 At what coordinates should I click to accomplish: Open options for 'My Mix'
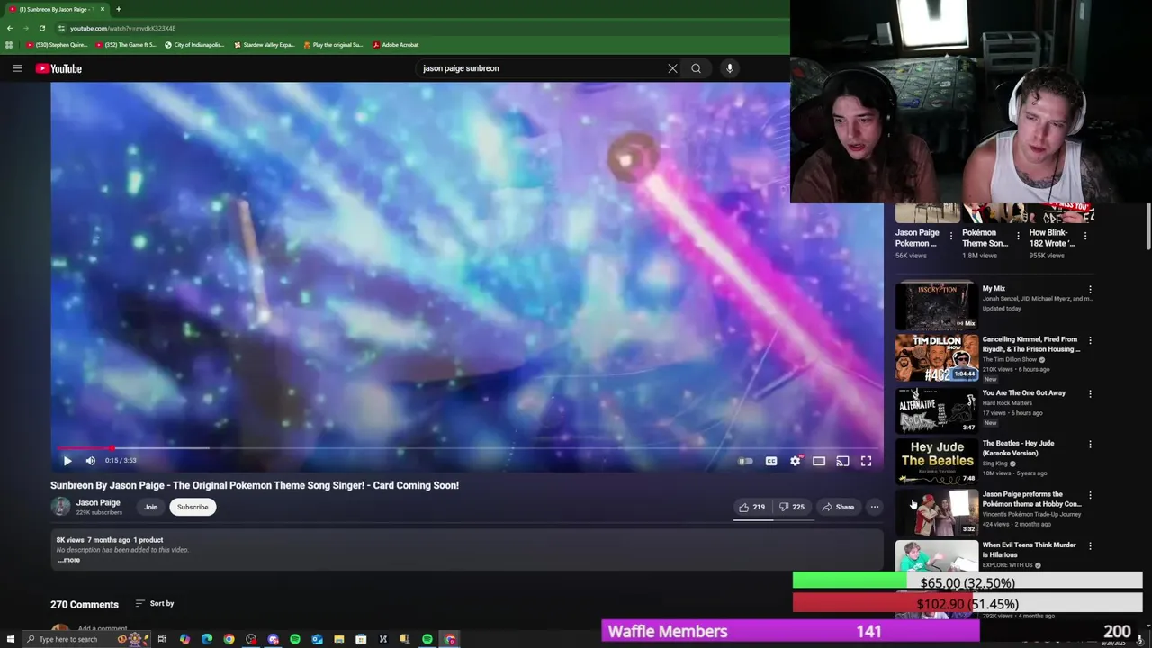coord(1090,290)
